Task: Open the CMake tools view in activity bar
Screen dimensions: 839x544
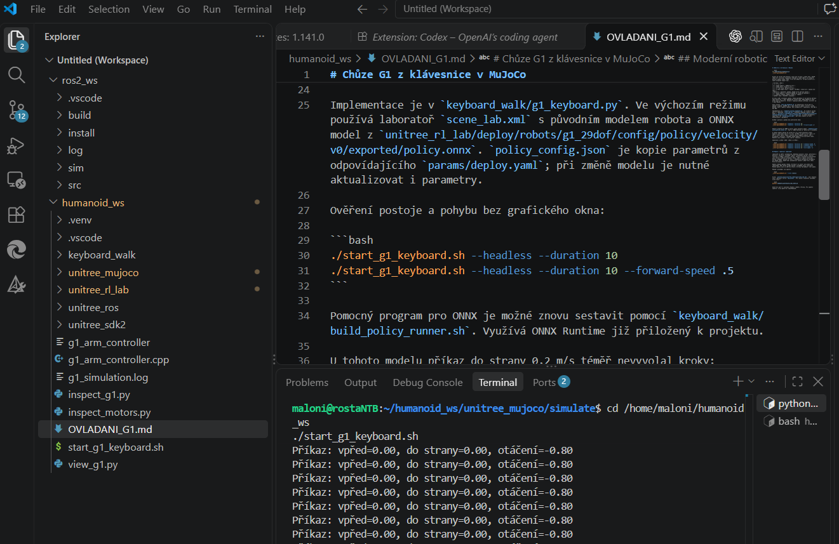Action: (17, 285)
